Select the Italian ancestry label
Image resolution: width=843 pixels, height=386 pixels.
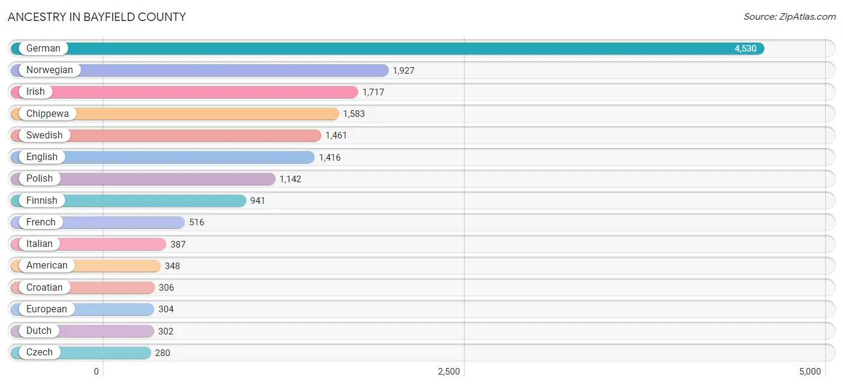point(40,244)
